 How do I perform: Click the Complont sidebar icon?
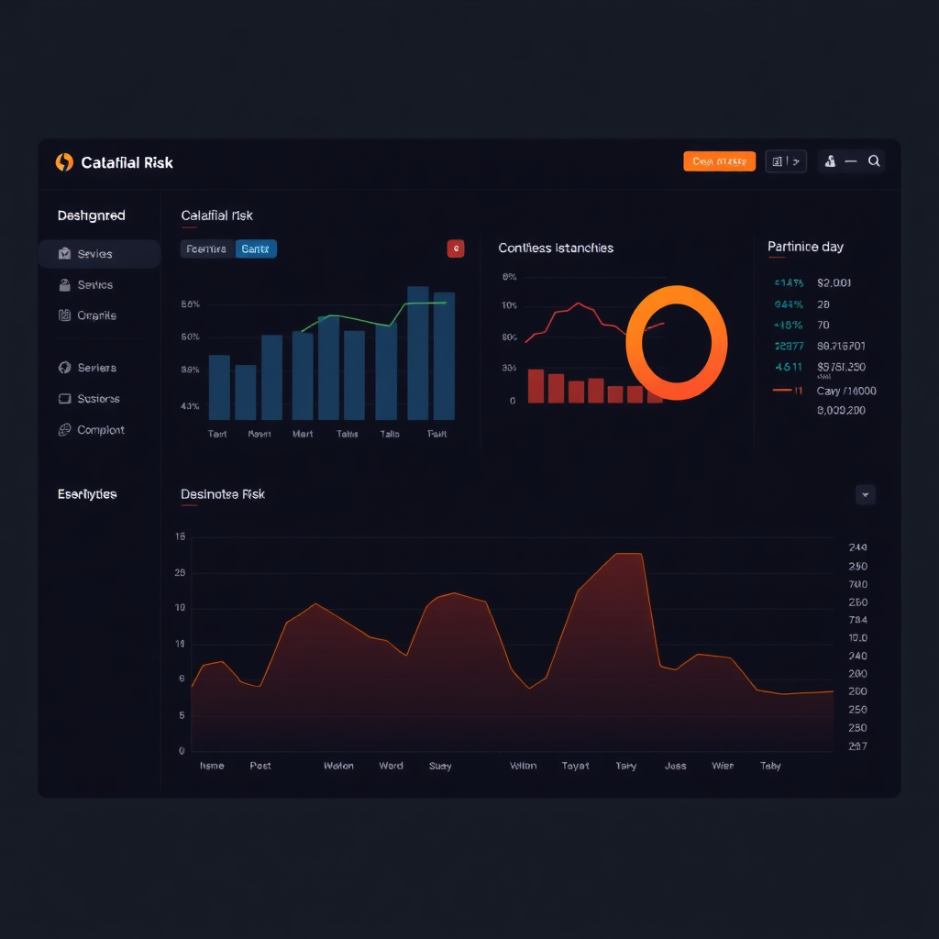[63, 429]
